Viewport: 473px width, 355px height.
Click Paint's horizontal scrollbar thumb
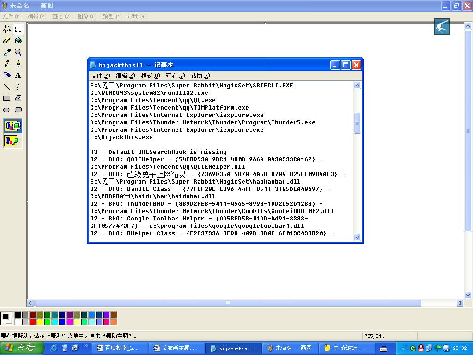coord(228,303)
